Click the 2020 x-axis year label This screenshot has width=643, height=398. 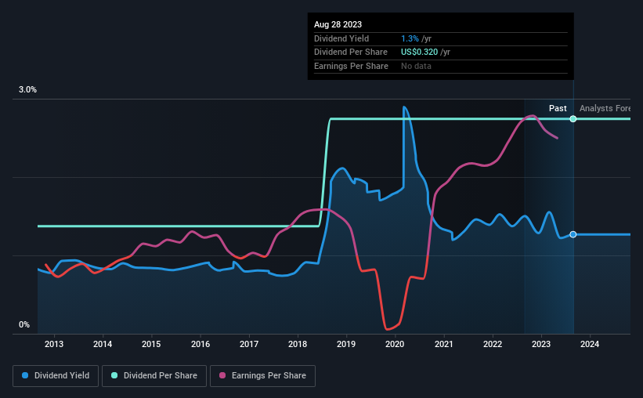pos(395,344)
